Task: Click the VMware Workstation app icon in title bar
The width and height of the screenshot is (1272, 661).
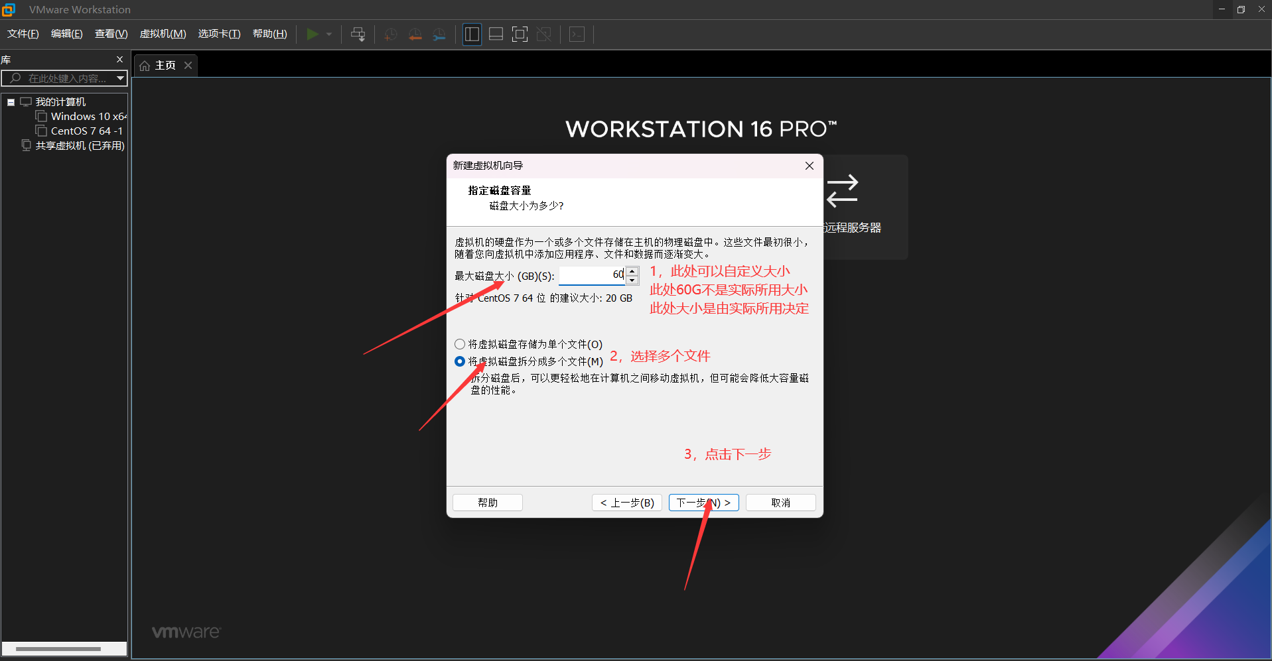Action: (x=9, y=9)
